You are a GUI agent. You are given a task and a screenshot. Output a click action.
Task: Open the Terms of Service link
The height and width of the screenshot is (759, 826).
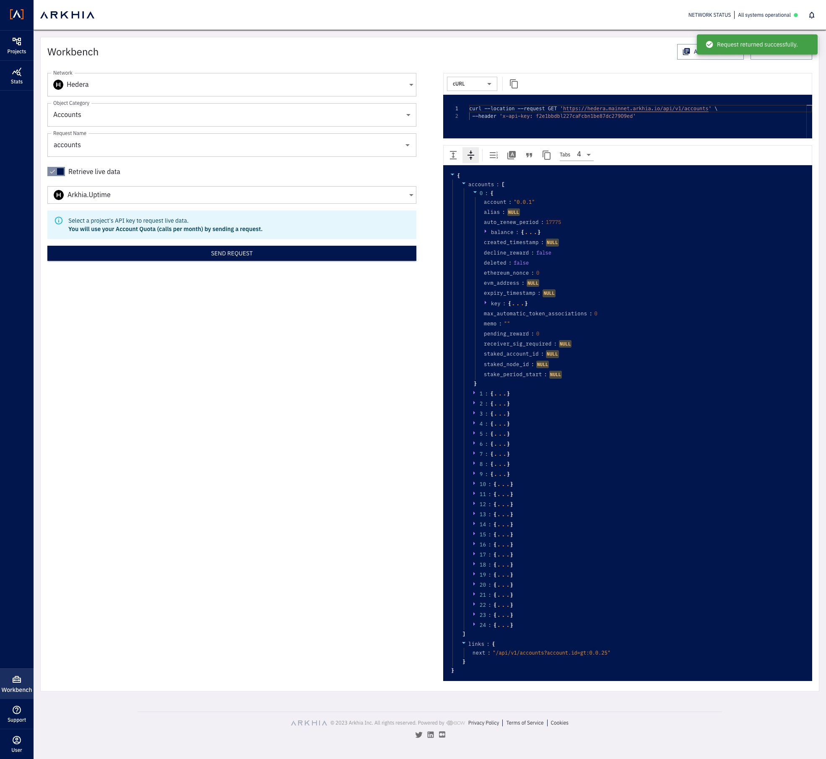(525, 723)
